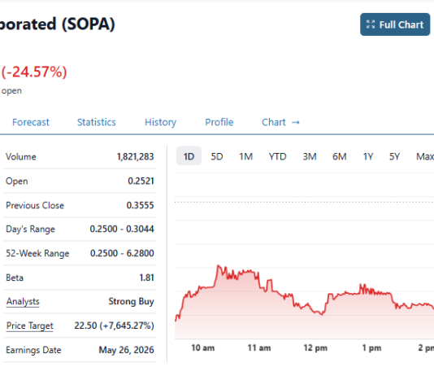
Task: Click the Strong Buy analyst rating
Action: point(131,301)
